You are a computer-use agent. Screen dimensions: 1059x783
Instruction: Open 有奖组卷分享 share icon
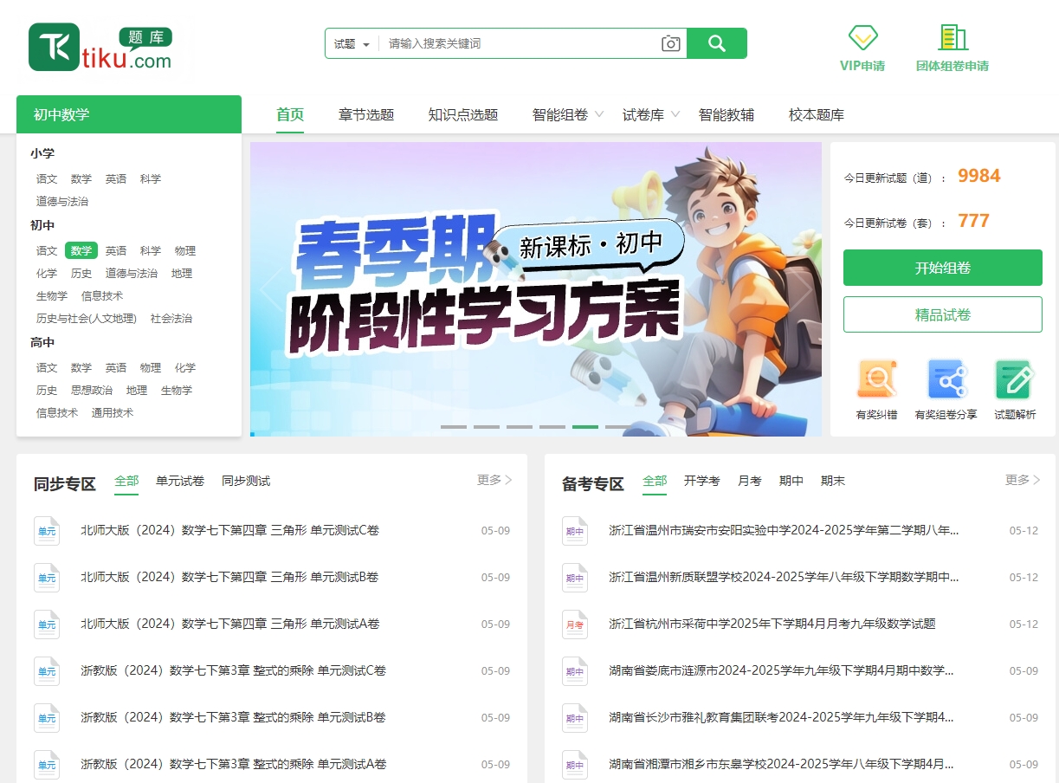click(945, 379)
